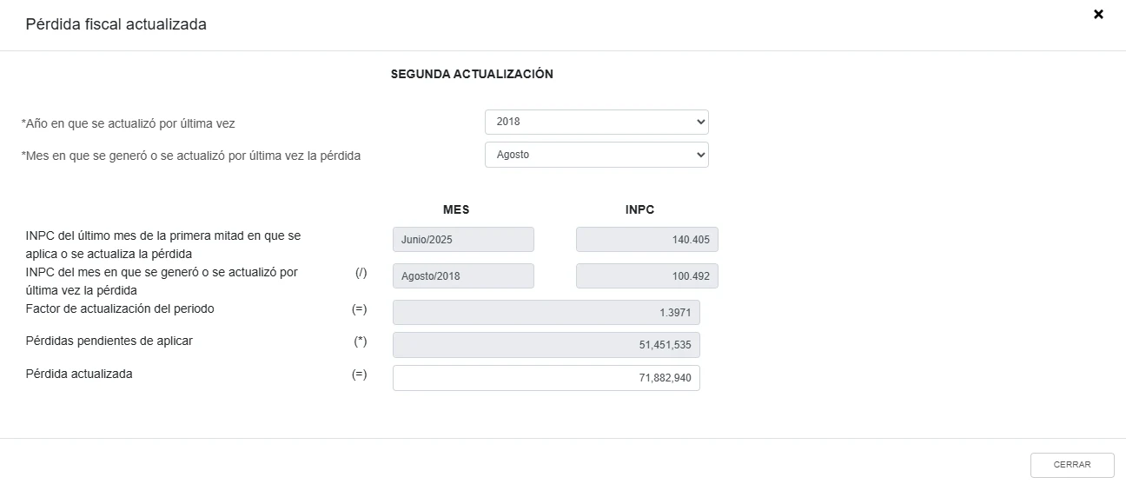
Task: Click the INPC field showing 100.492
Action: tap(647, 275)
